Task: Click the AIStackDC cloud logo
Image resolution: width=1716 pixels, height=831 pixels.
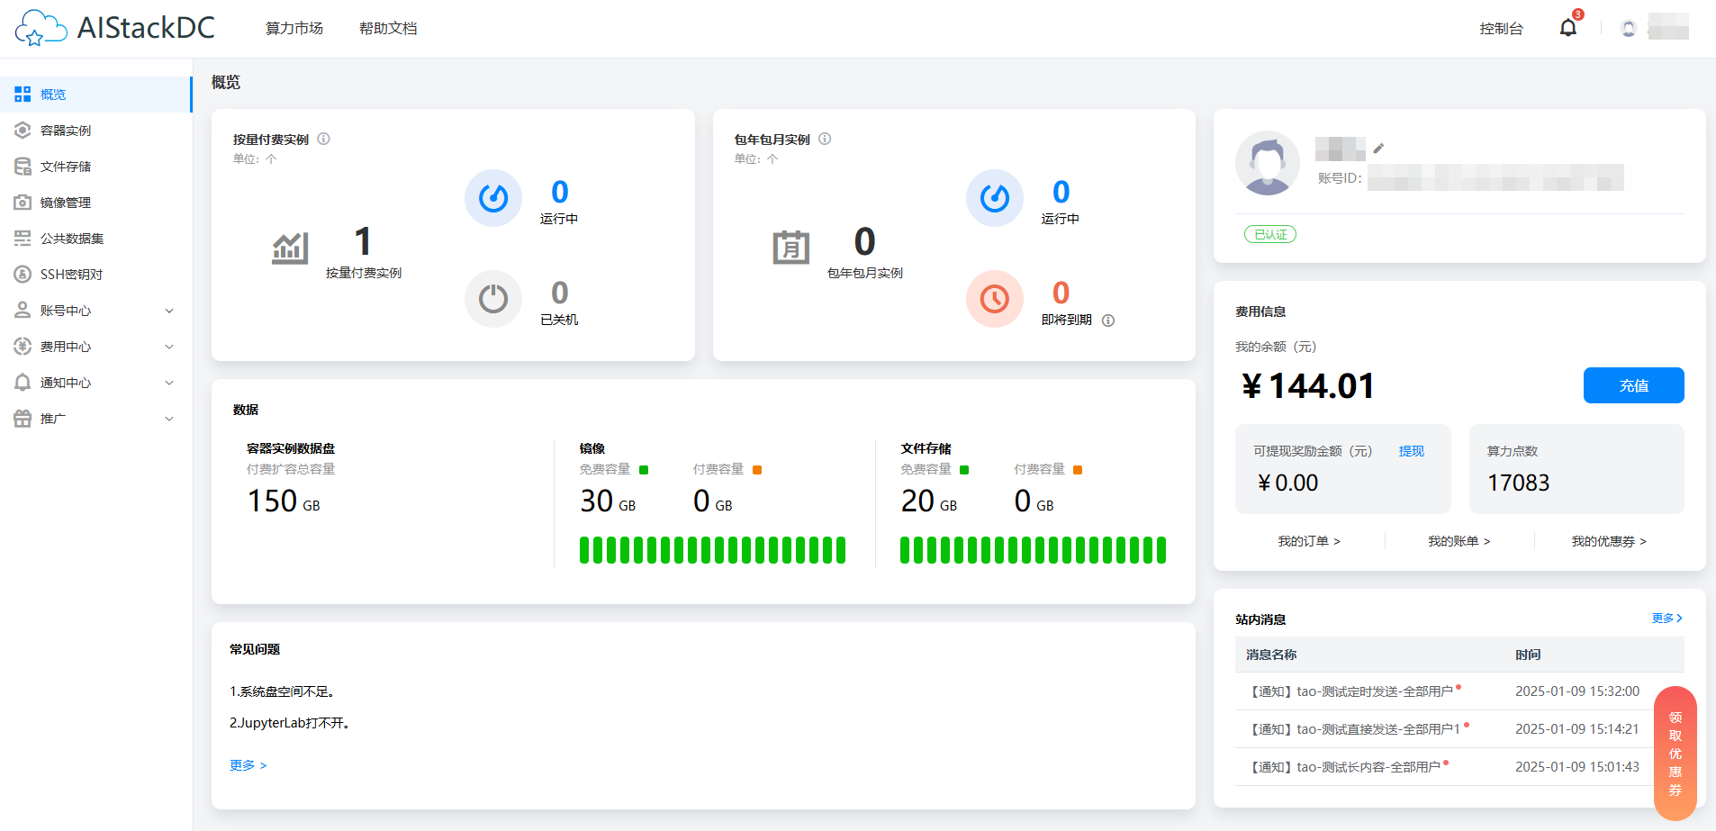Action: tap(41, 28)
